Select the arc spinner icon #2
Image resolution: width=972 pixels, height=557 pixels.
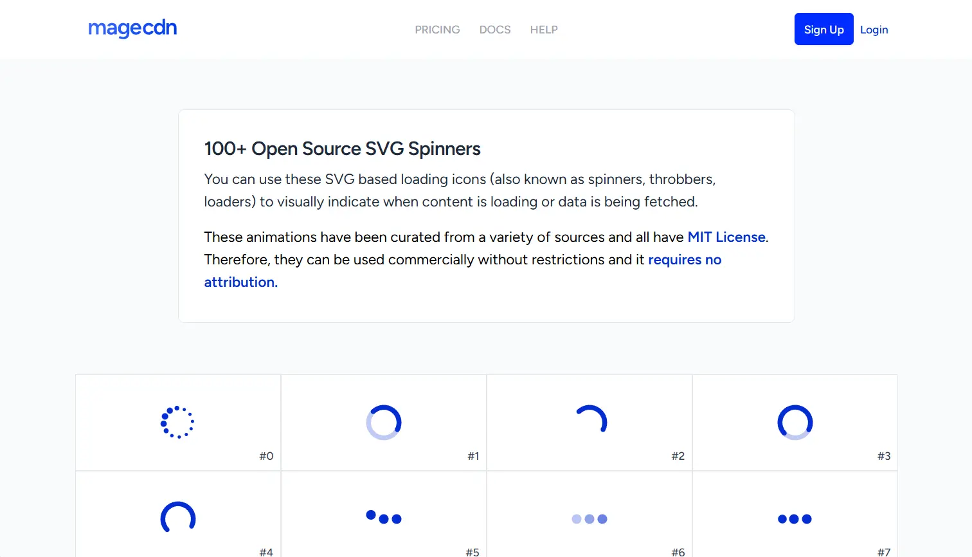click(x=589, y=421)
